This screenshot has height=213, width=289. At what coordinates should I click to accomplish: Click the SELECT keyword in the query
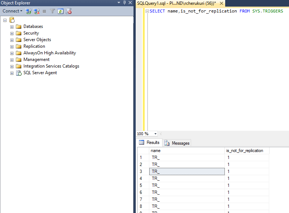157,11
